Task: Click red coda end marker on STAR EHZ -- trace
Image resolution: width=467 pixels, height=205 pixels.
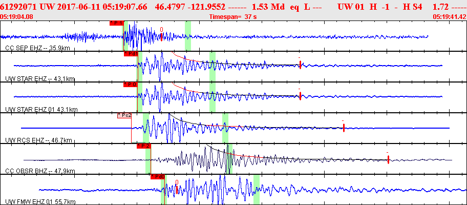Action: click(300, 65)
